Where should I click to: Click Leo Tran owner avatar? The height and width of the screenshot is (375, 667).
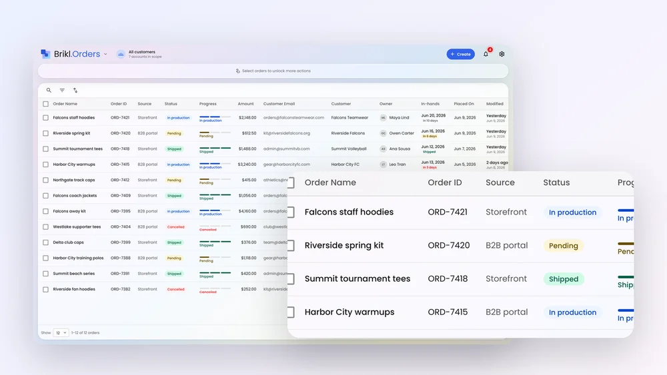[384, 165]
